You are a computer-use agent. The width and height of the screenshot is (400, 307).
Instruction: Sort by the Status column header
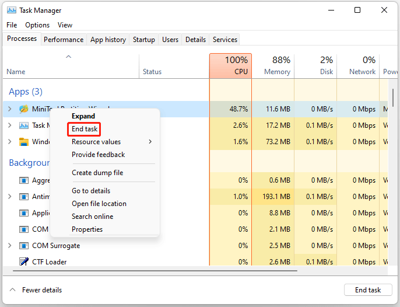pos(174,66)
